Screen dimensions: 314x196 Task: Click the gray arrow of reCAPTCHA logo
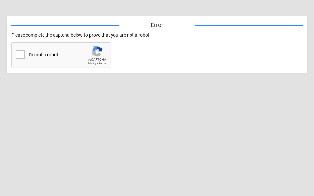[x=96, y=54]
